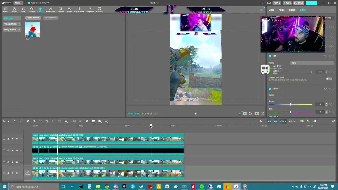This screenshot has width=338, height=190.
Task: Click the Cover button on main track
Action: [27, 173]
